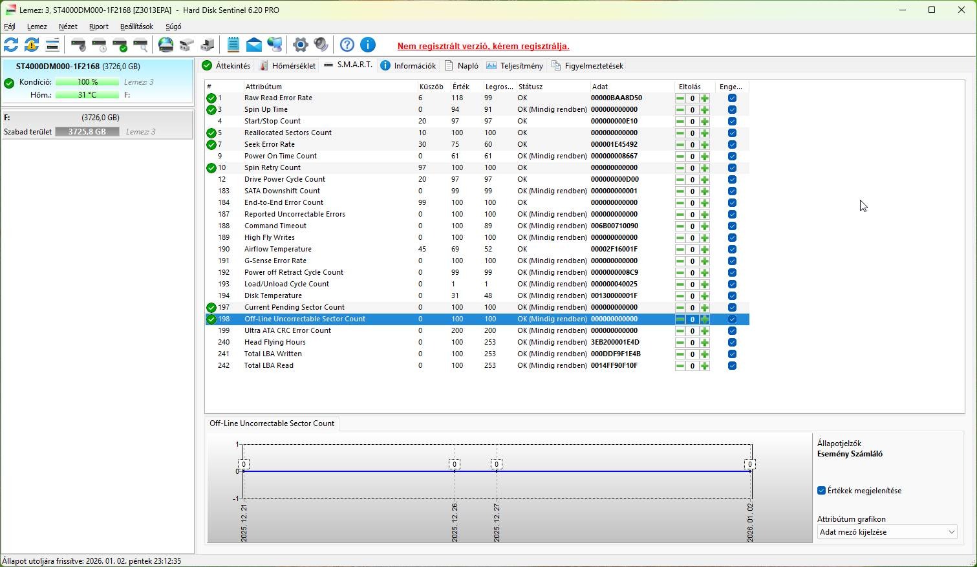Click the blue refresh arrows toolbar icon
977x567 pixels.
(11, 45)
